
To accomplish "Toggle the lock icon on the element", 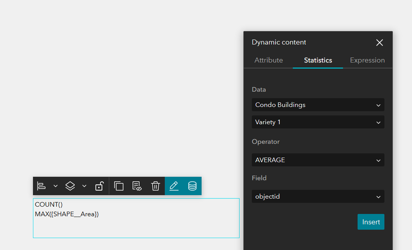I will point(99,186).
